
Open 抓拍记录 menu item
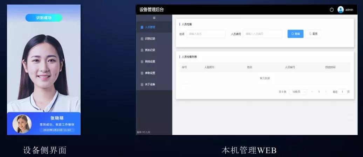[154, 50]
